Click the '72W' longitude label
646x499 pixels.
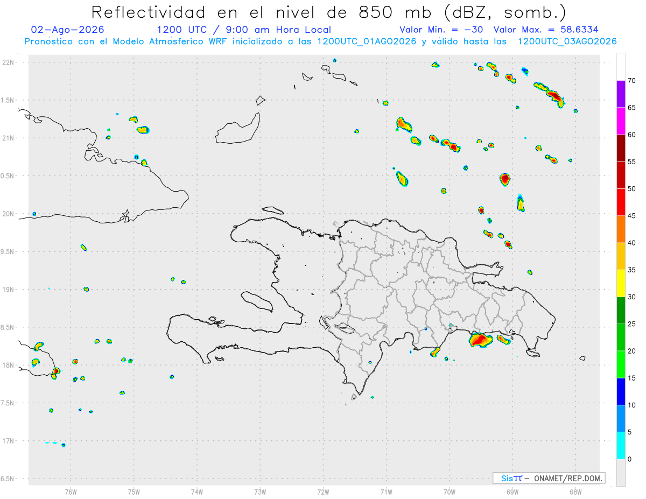click(x=323, y=491)
